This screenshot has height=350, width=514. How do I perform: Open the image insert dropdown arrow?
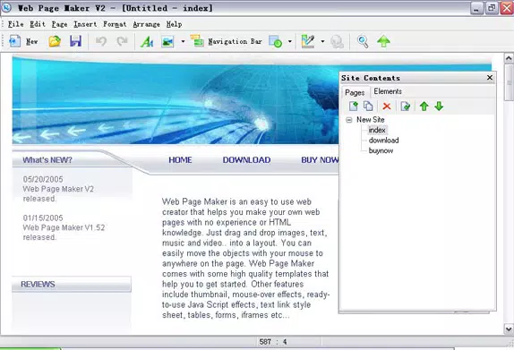coord(183,41)
